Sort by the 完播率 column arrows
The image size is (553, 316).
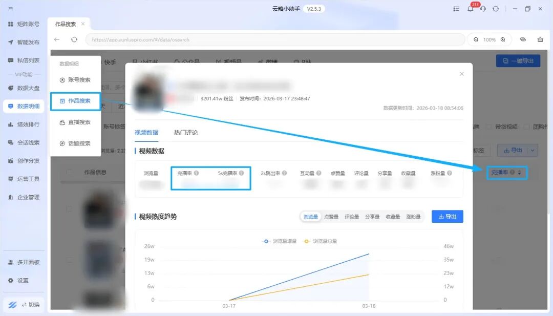click(x=520, y=173)
